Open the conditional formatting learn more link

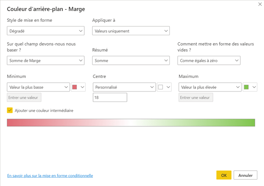click(x=50, y=176)
